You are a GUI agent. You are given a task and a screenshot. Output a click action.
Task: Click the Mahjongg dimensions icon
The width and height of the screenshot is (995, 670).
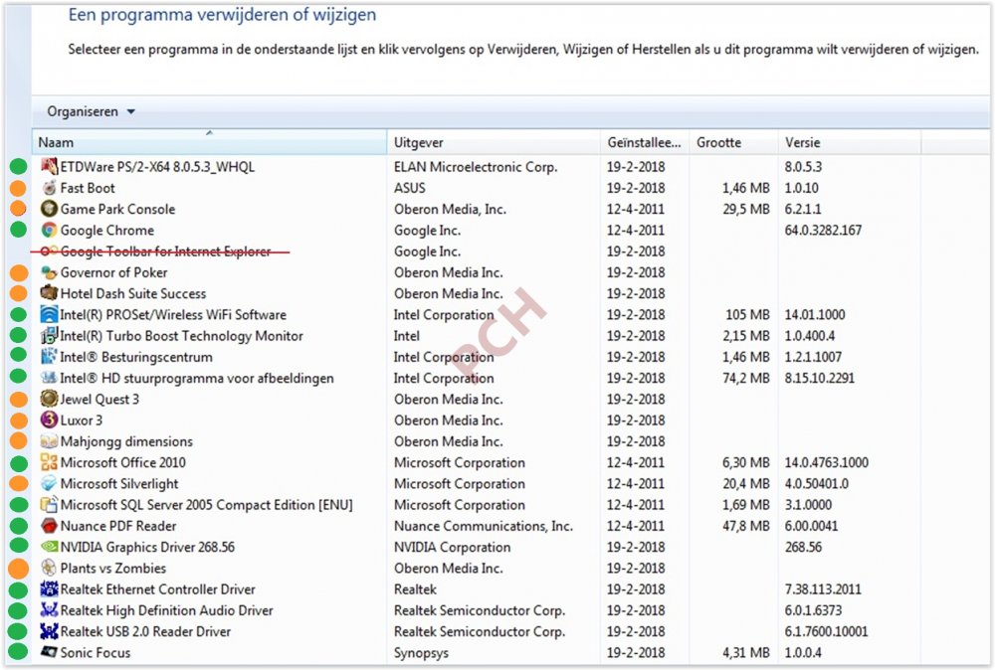[49, 441]
